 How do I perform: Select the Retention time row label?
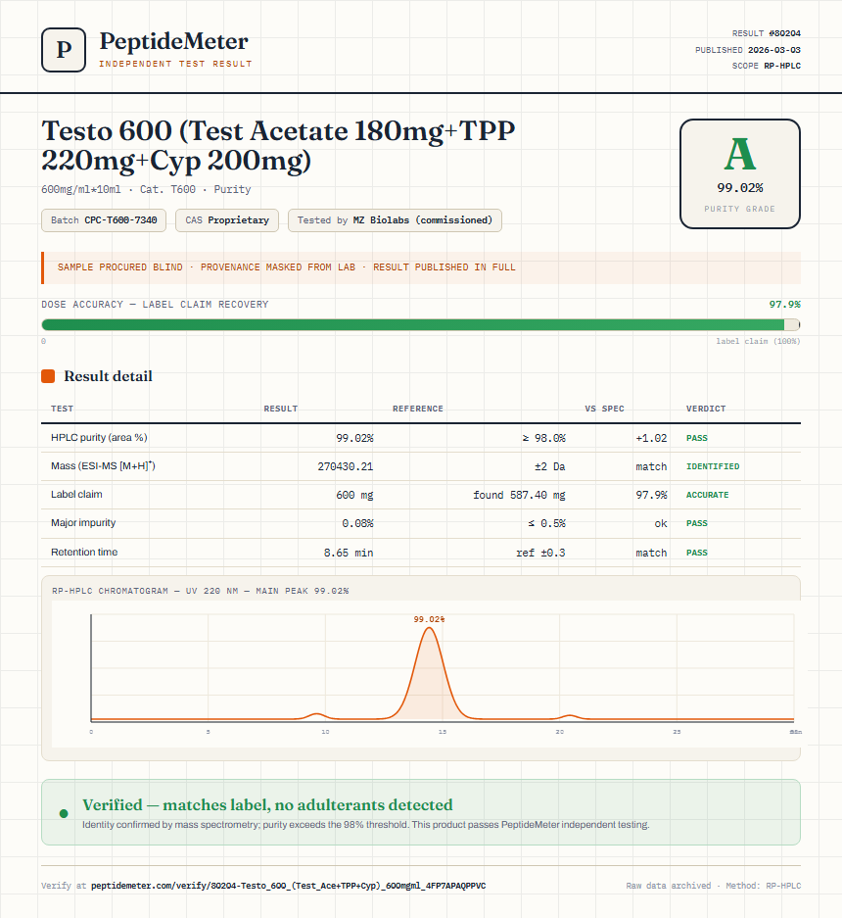coord(84,553)
